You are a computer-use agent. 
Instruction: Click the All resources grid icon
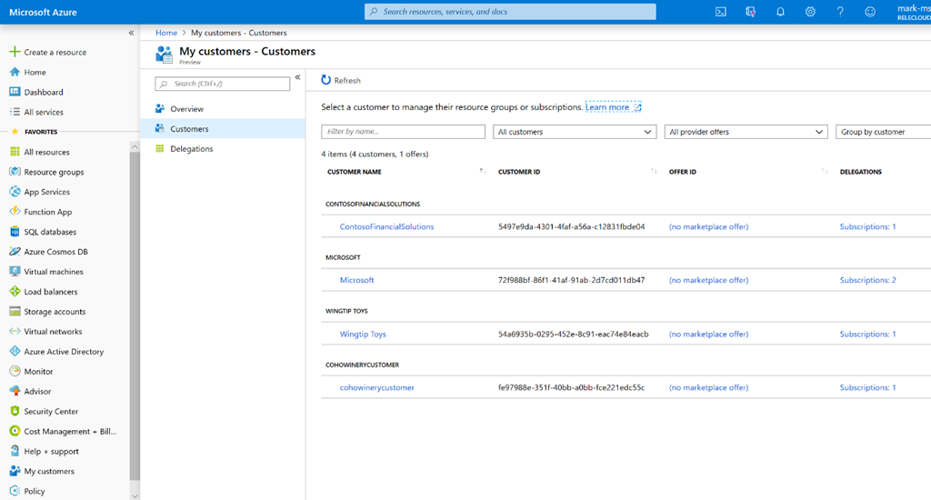point(15,152)
